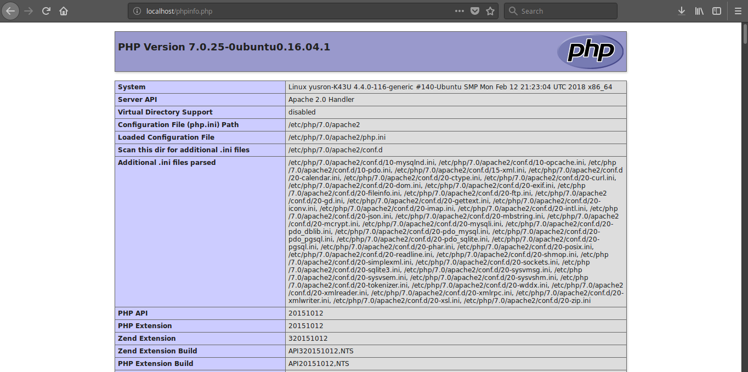748x372 pixels.
Task: Click 'Configuration File (php.ini) Path' label
Action: click(x=178, y=125)
